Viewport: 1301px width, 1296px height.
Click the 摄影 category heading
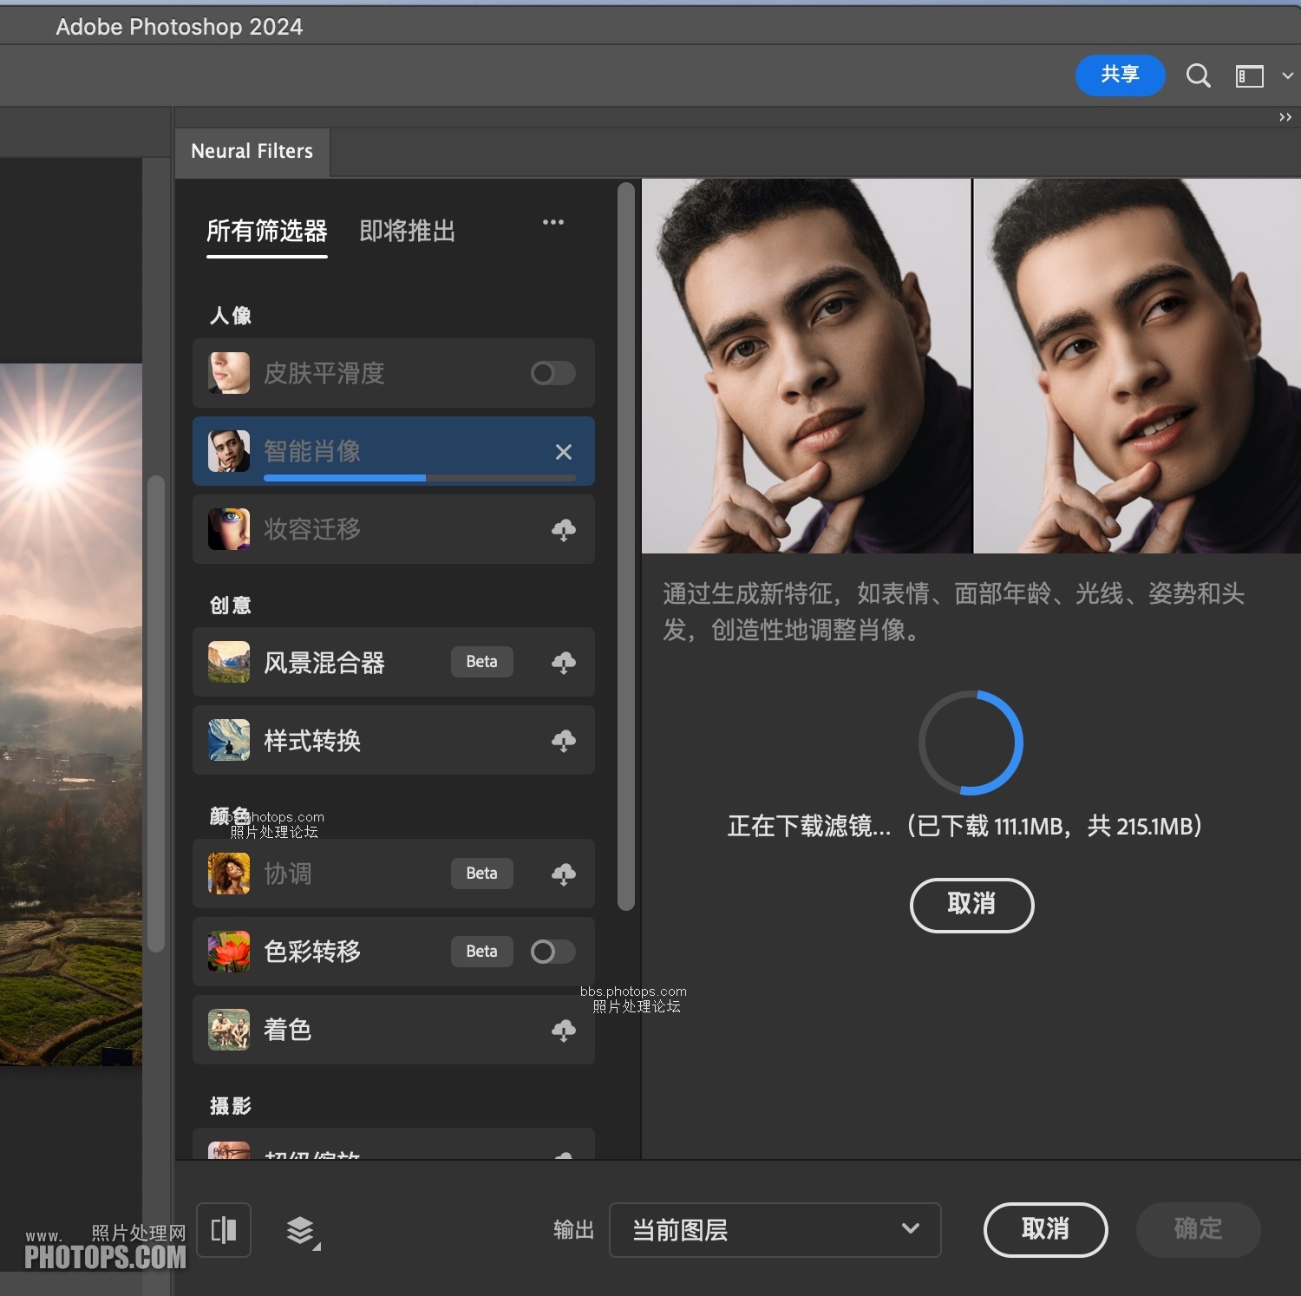[231, 1106]
